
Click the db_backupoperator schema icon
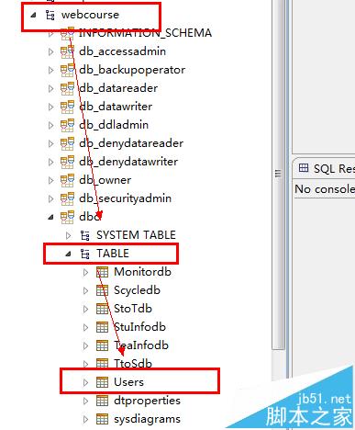pyautogui.click(x=67, y=70)
